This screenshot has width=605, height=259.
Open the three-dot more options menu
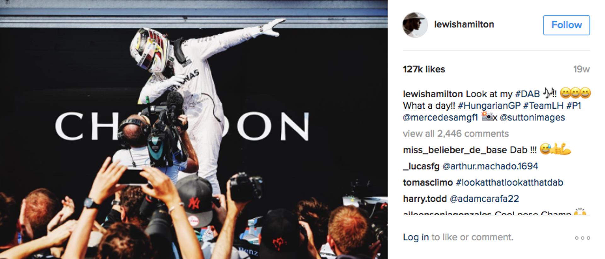point(582,238)
